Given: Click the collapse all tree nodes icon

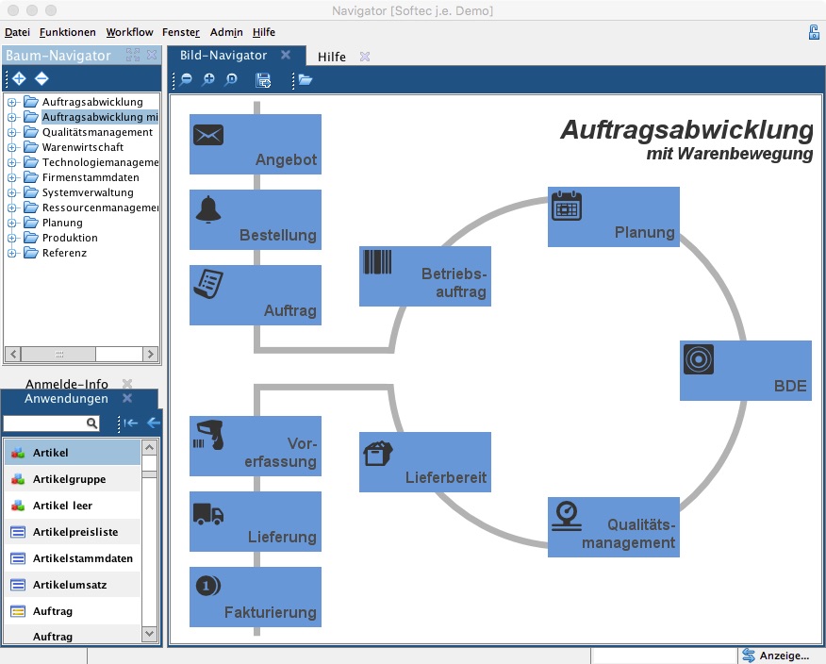Looking at the screenshot, I should click(x=41, y=78).
